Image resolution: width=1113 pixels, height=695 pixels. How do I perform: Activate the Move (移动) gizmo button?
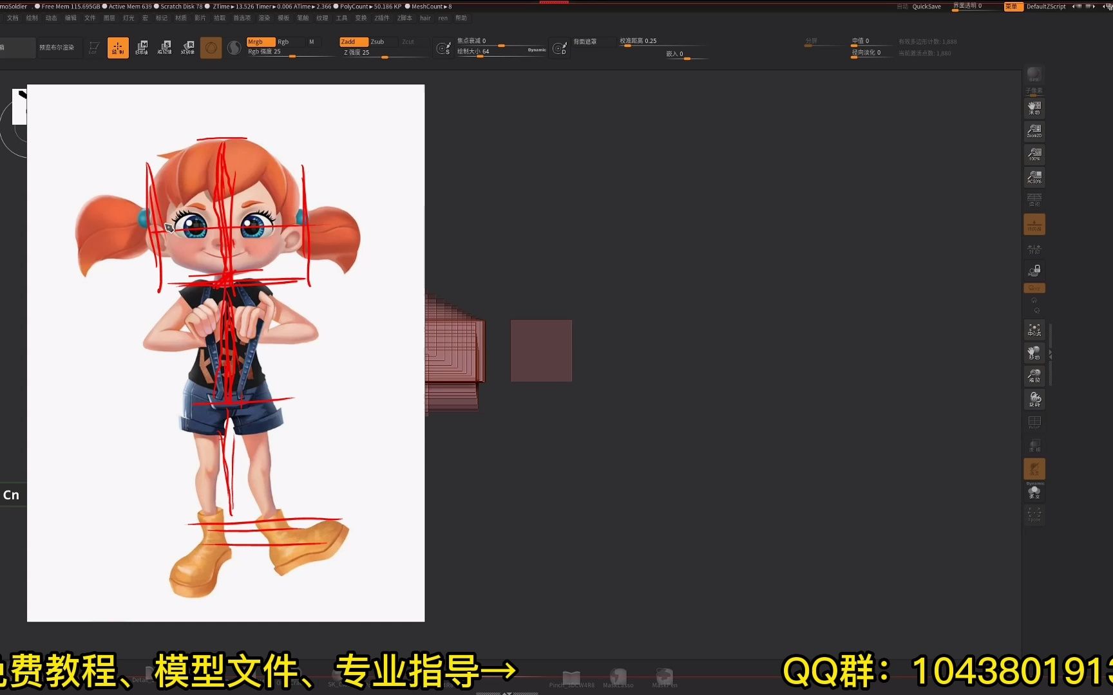(142, 48)
